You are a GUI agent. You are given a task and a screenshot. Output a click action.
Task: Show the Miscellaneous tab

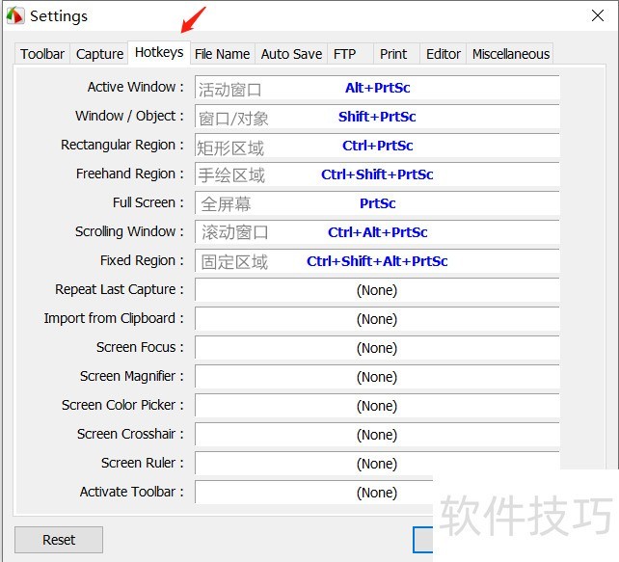510,54
